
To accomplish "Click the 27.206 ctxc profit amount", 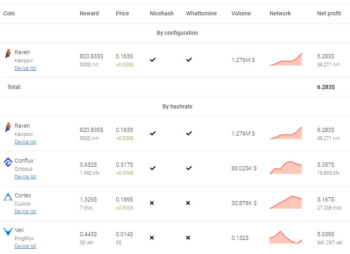I will click(x=329, y=207).
